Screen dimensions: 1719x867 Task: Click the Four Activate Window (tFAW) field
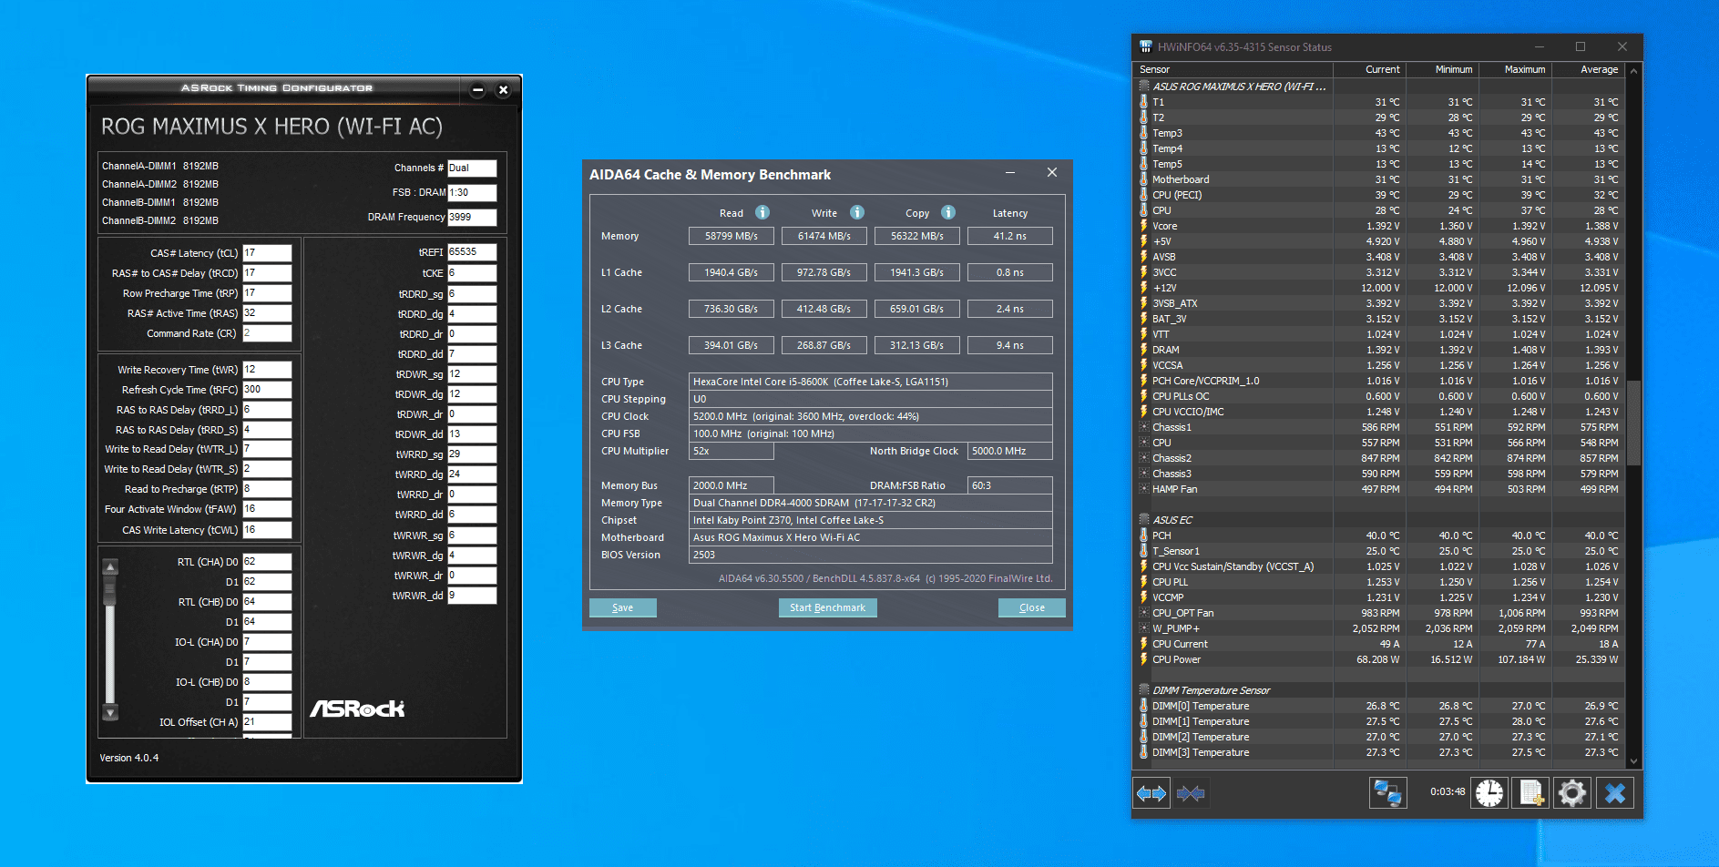[x=267, y=509]
